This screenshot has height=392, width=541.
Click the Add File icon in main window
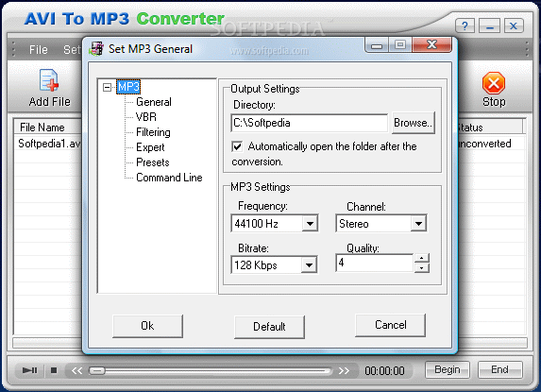49,80
